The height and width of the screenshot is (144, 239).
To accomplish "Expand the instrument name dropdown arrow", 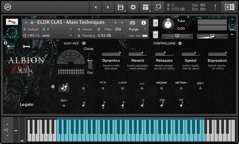I will (x=26, y=23).
